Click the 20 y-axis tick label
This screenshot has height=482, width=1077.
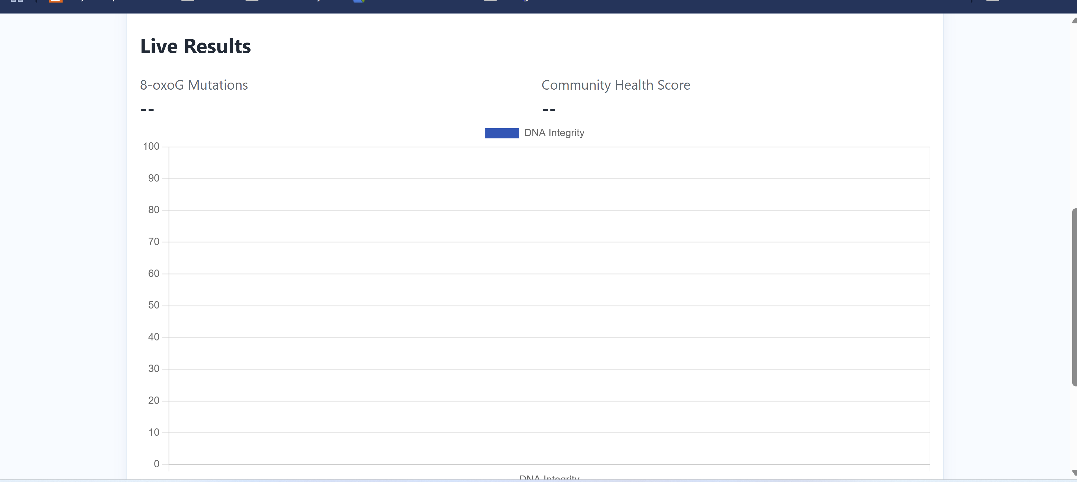click(153, 401)
